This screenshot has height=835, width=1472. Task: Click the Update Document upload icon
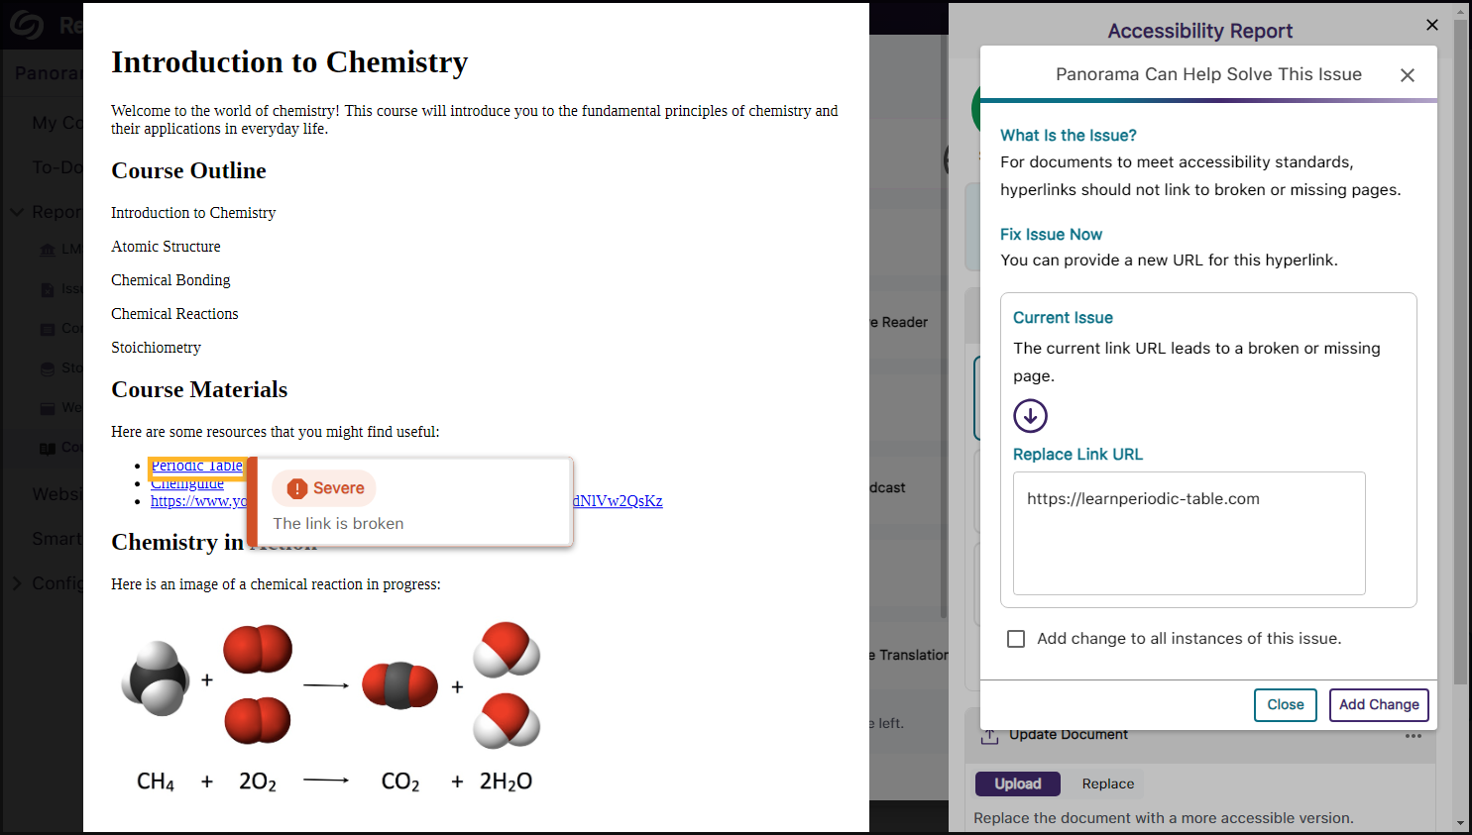(989, 736)
